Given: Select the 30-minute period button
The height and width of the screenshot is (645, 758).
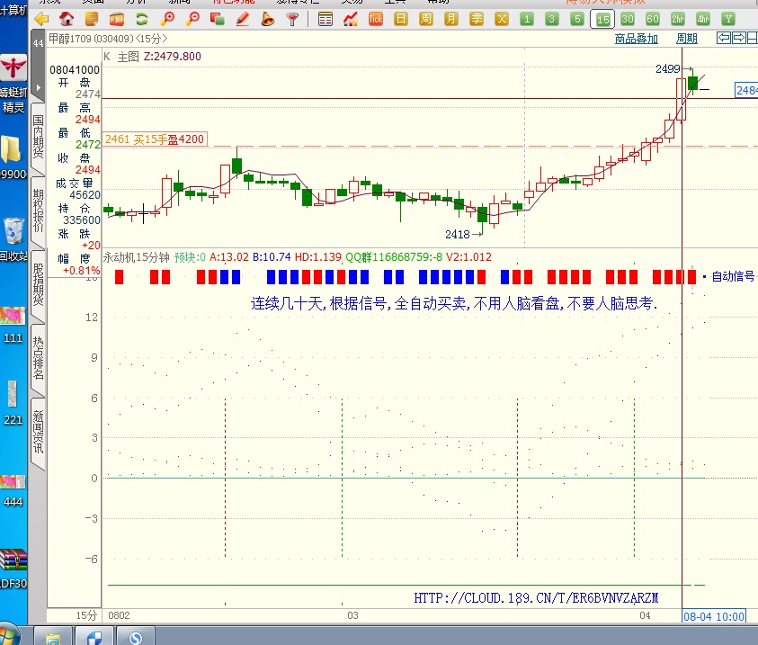Looking at the screenshot, I should coord(627,19).
